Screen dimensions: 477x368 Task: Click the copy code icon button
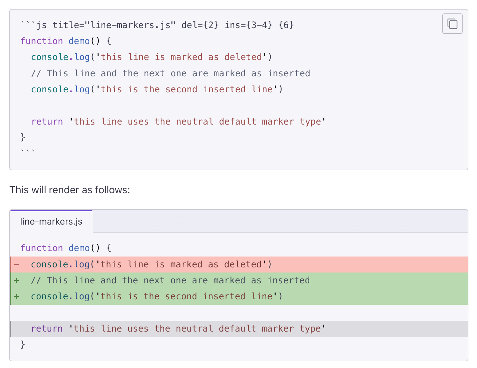452,24
